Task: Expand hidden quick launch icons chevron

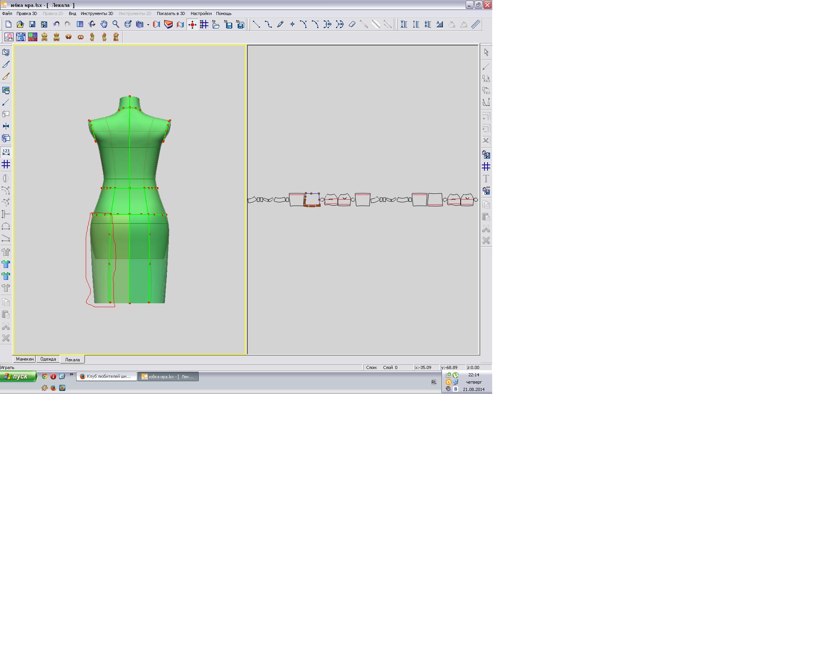Action: tap(71, 374)
